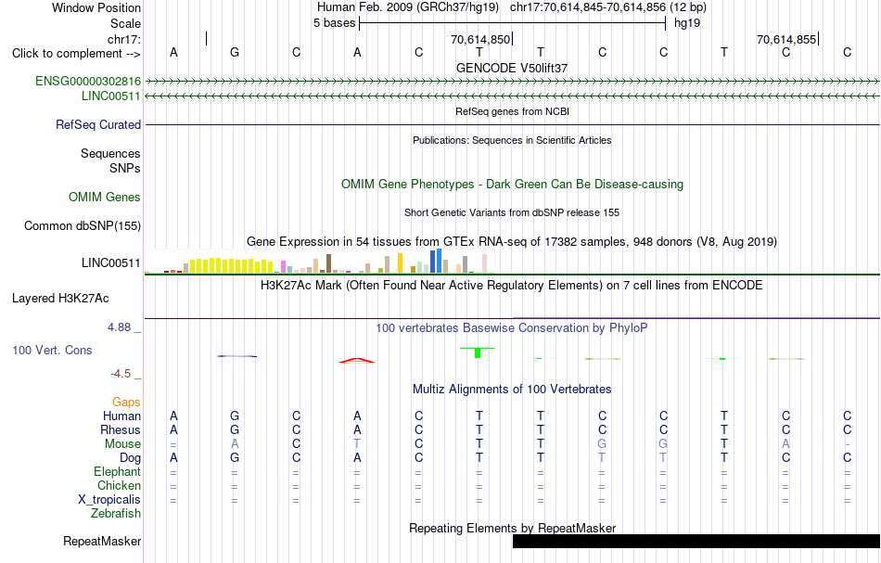Click the Human species row label
The width and height of the screenshot is (881, 563).
[x=121, y=416]
